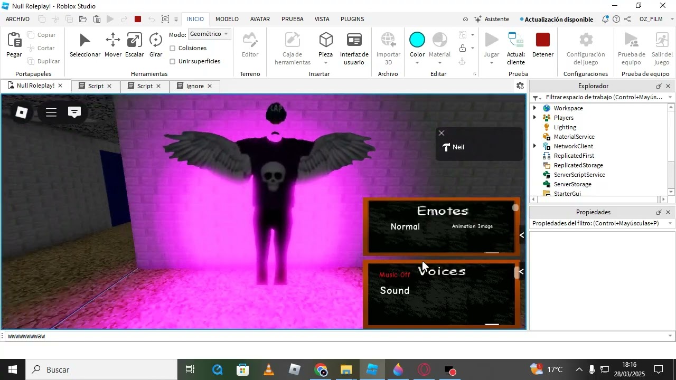The image size is (676, 380).
Task: Pick the Escalar tool
Action: (x=134, y=40)
